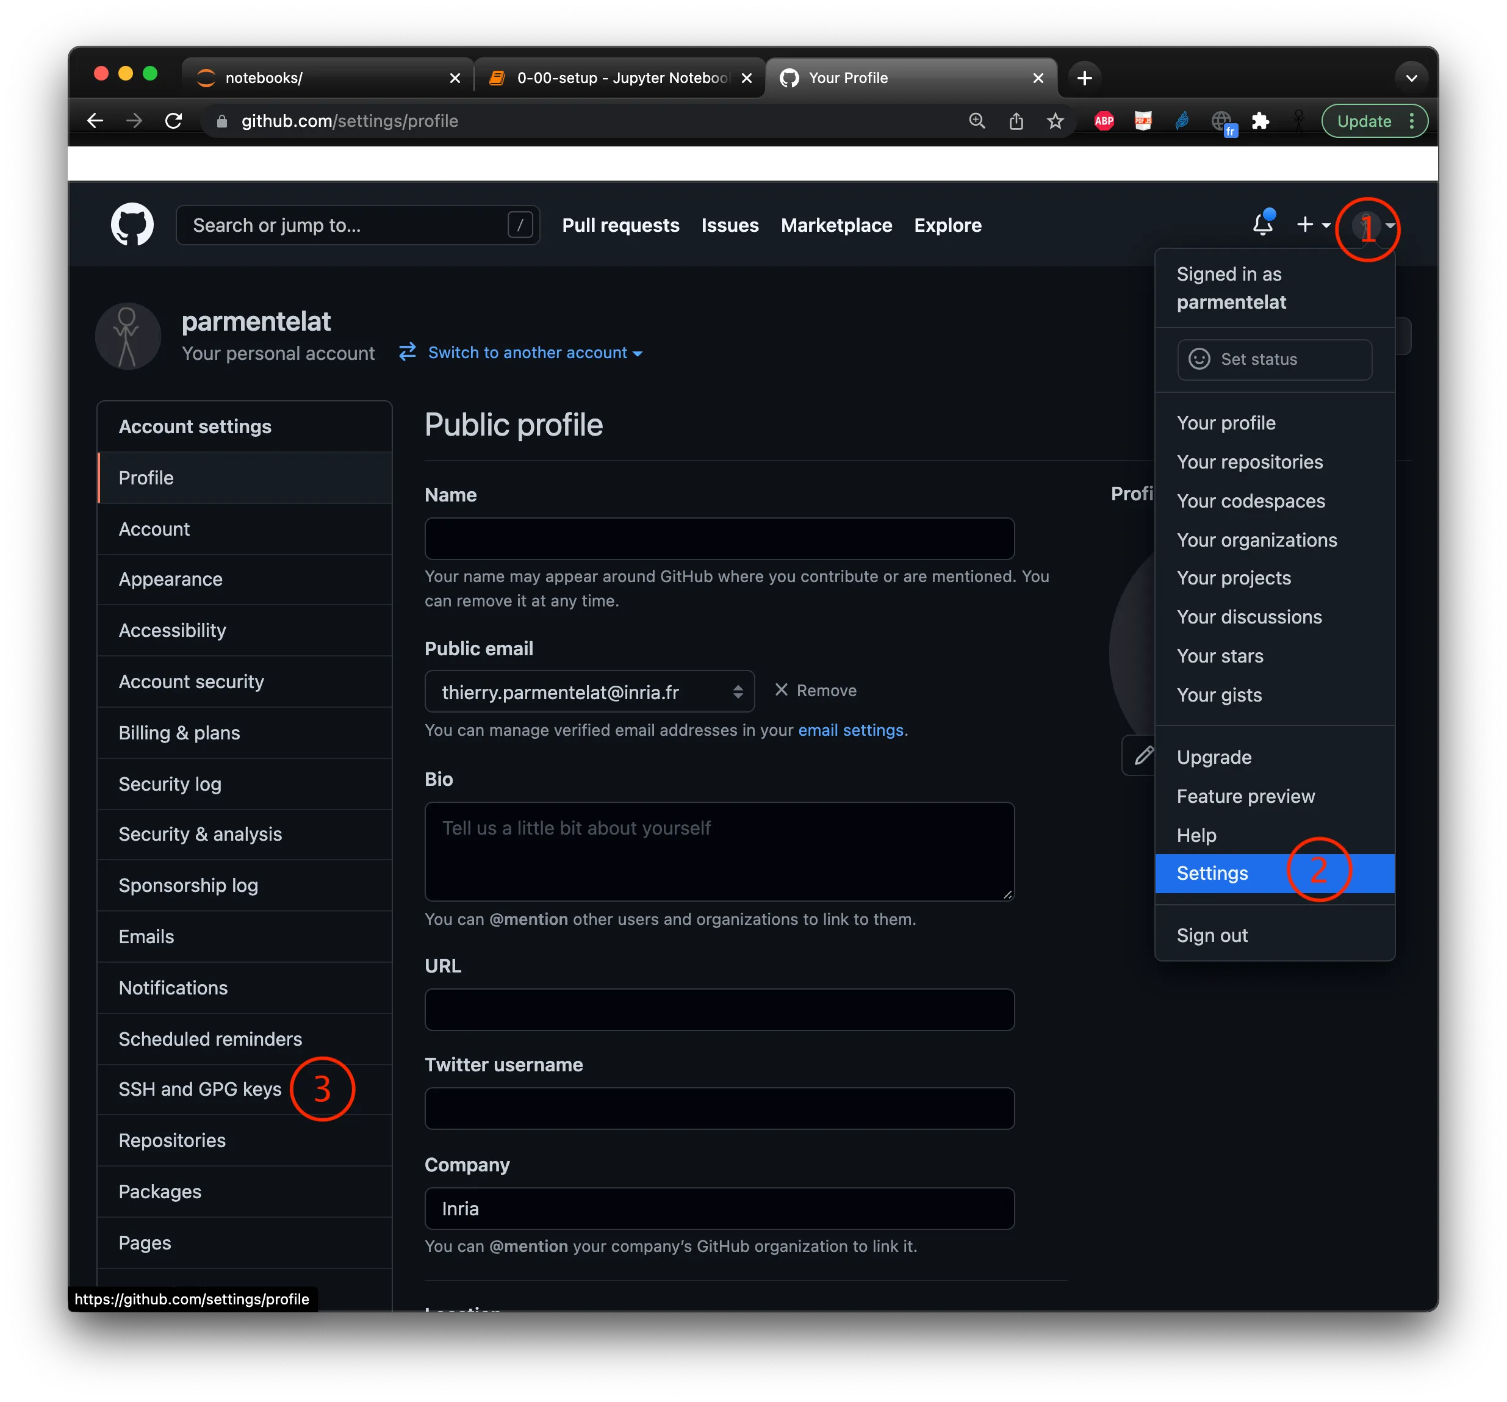This screenshot has width=1507, height=1402.
Task: Click the pencil to edit profile picture
Action: (x=1143, y=755)
